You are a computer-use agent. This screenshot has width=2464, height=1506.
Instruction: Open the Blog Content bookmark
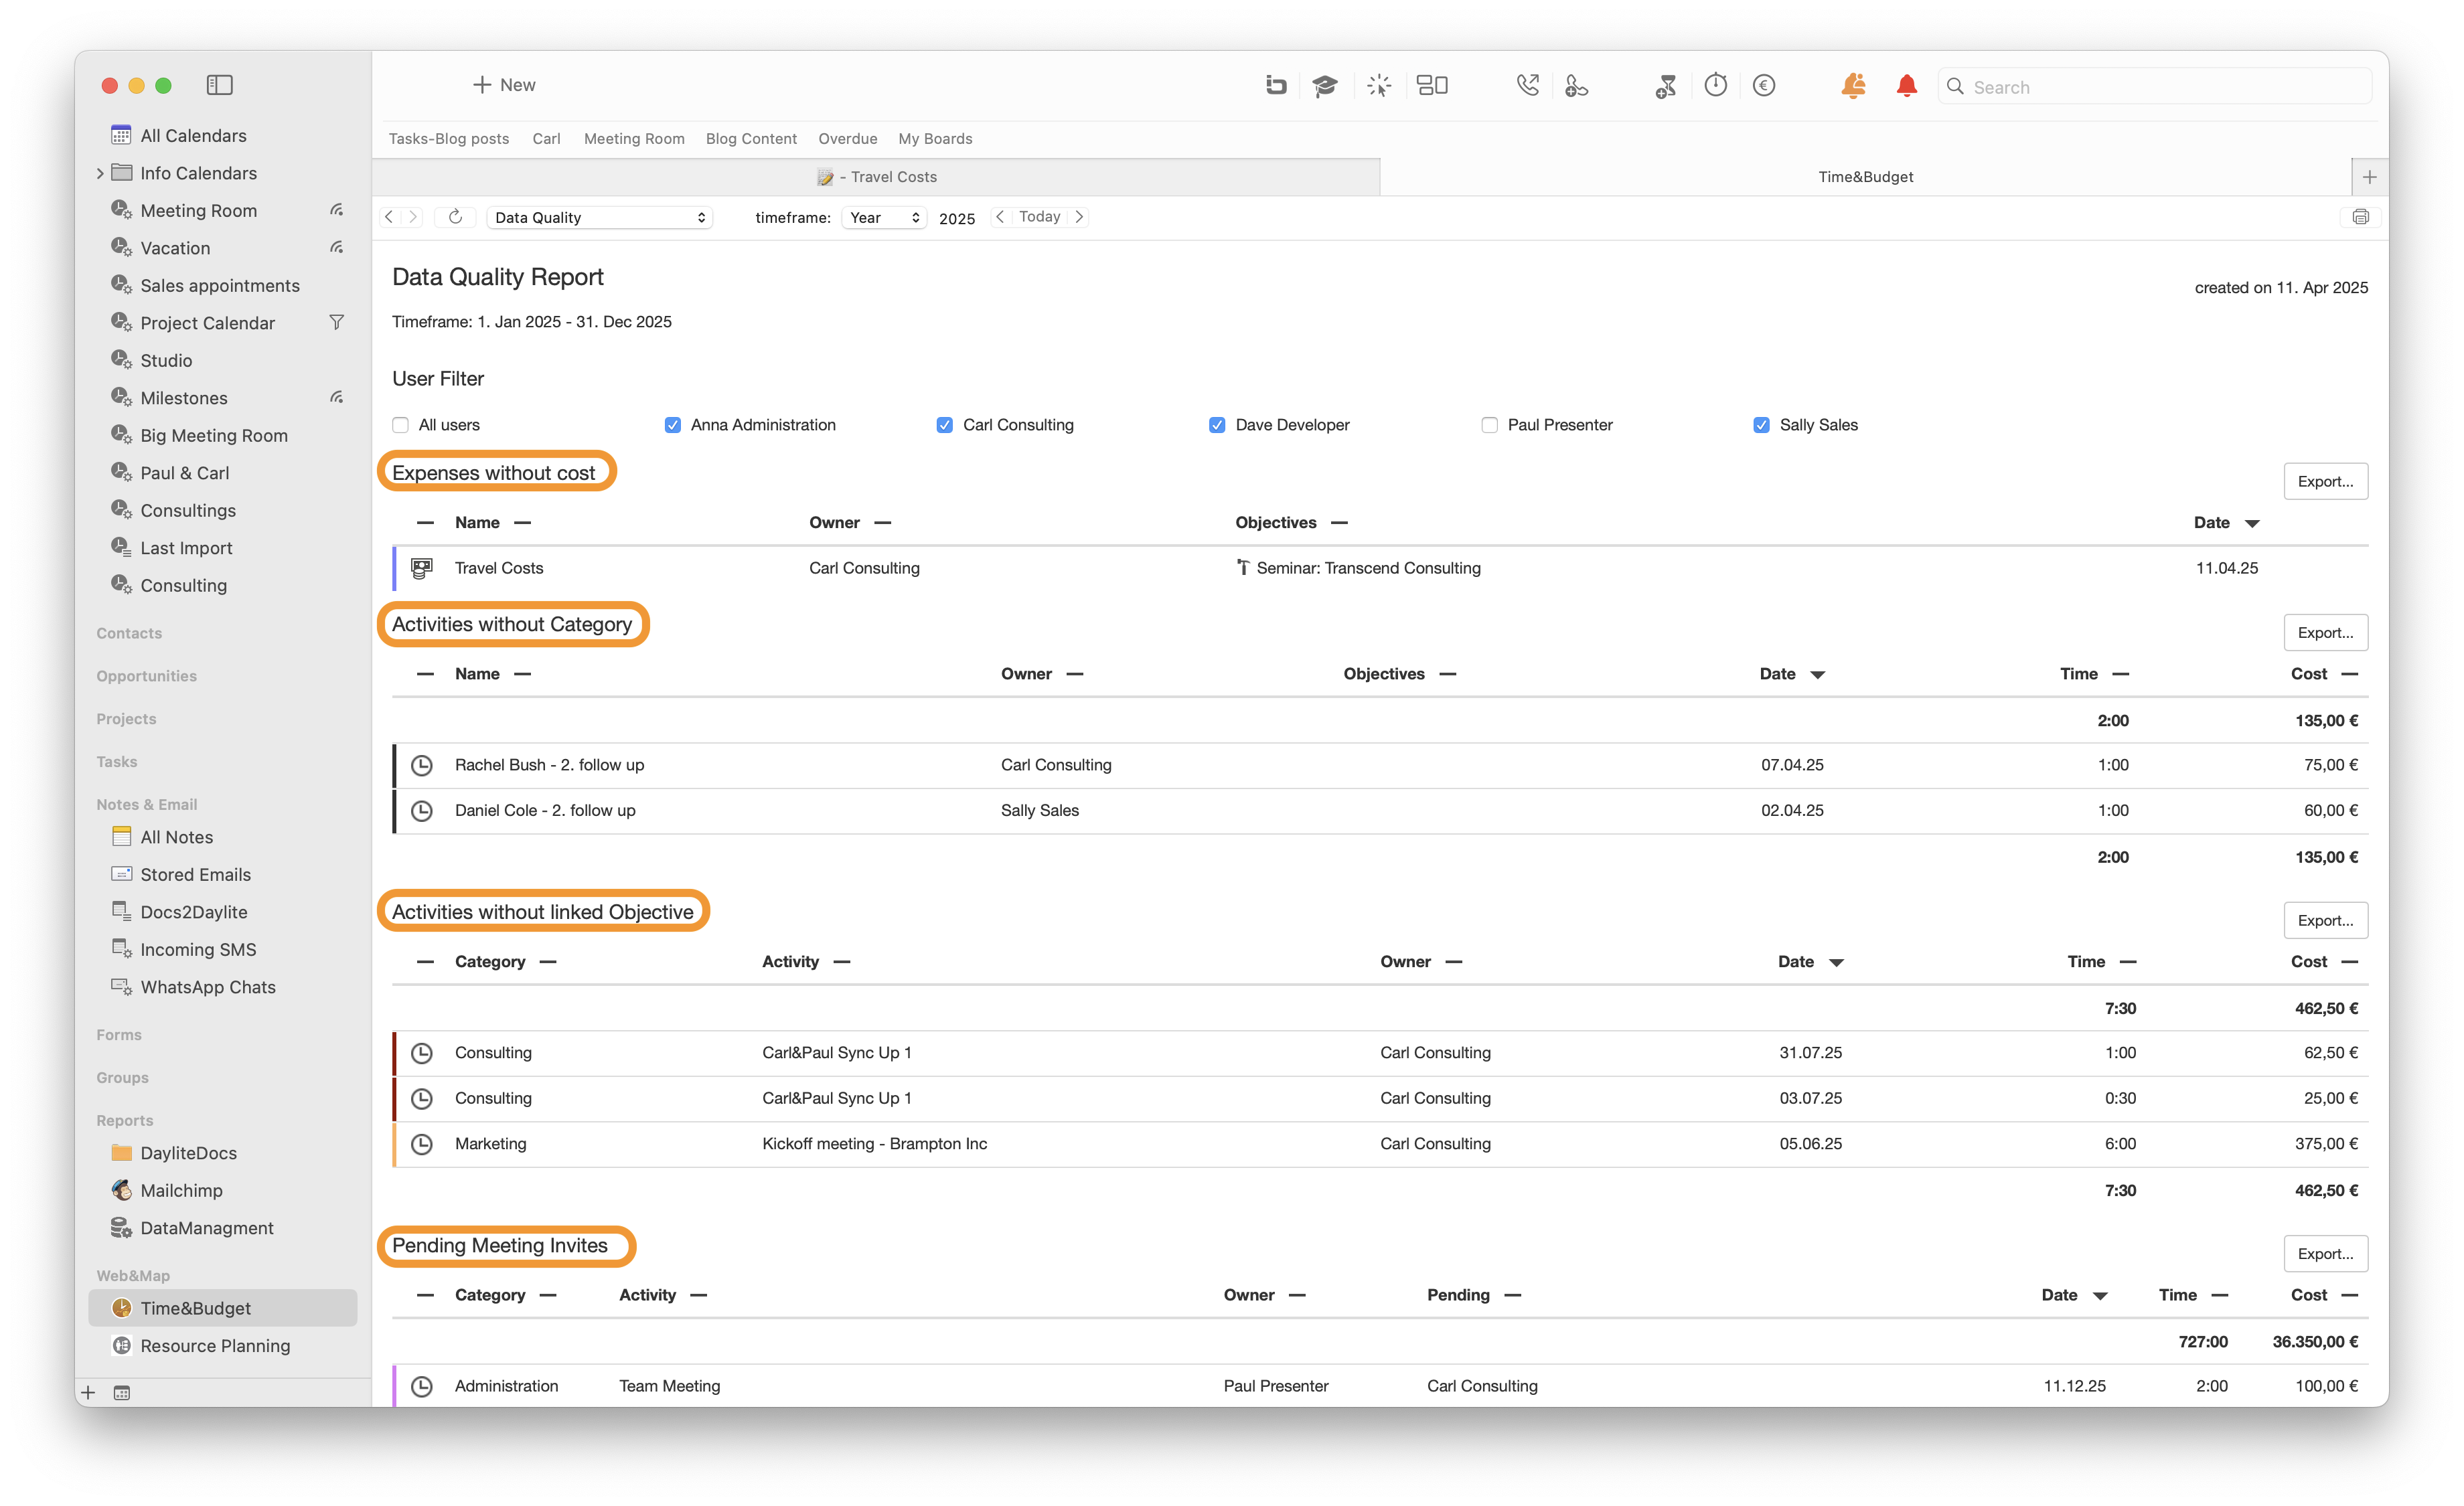click(751, 139)
